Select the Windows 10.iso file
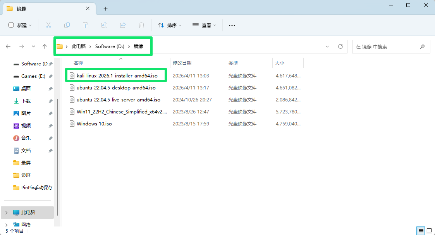Screen dimensions: 435x235 [x=94, y=124]
